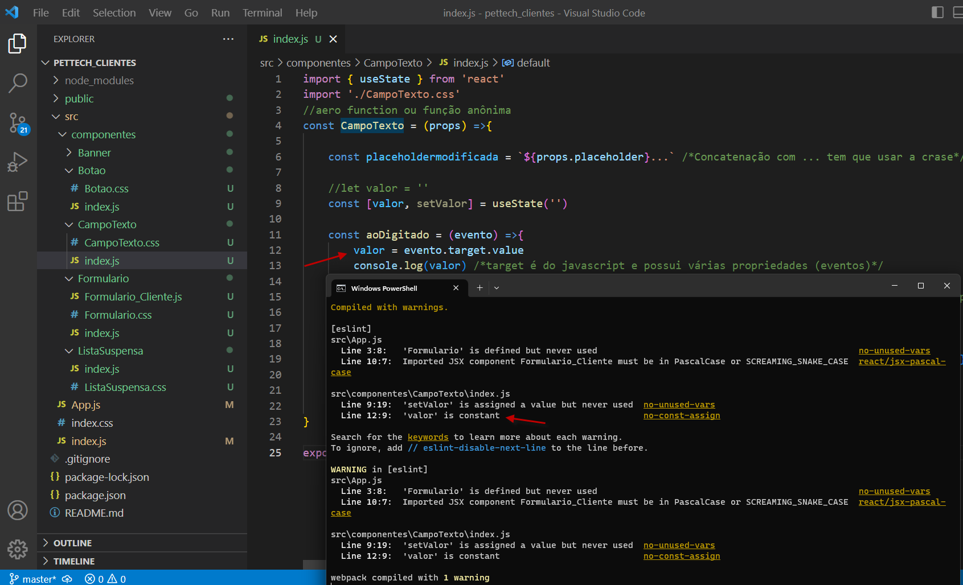Screen dimensions: 963x585
Task: Expand OUTLINE section
Action: (x=72, y=543)
